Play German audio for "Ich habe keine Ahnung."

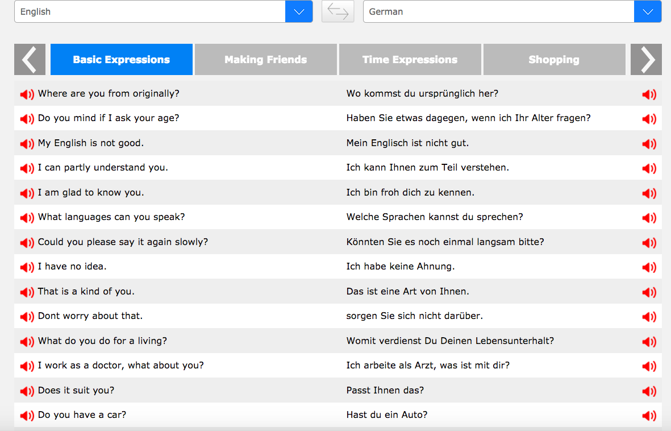coord(648,267)
